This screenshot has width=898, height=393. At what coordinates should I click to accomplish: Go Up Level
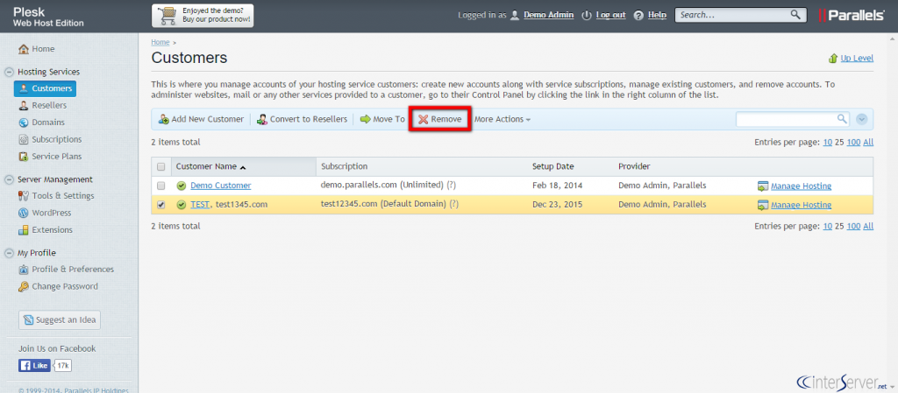coord(857,59)
